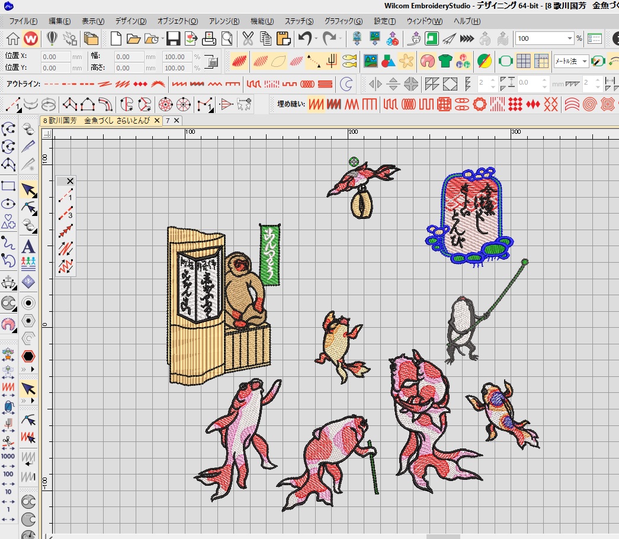The height and width of the screenshot is (539, 619).
Task: Select the Reshape Object tool
Action: pyautogui.click(x=28, y=208)
